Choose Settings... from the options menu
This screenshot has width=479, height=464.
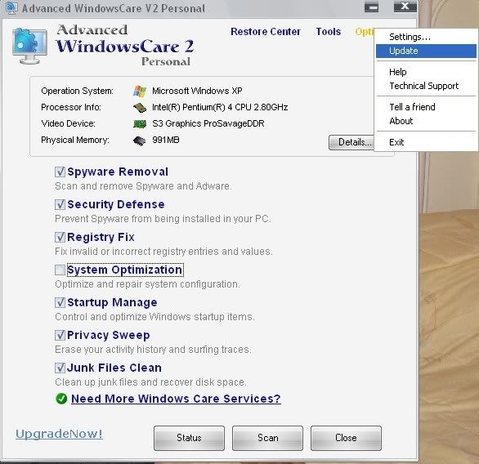[426, 37]
